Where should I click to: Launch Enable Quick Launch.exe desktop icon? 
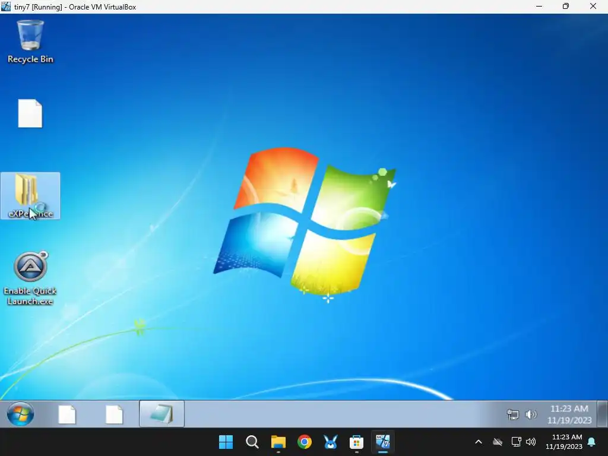pos(30,278)
